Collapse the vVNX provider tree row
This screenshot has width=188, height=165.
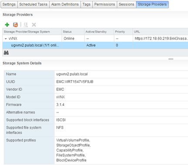coord(6,39)
